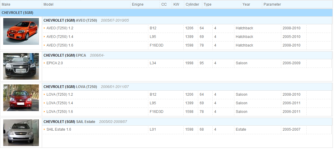The width and height of the screenshot is (334, 149).
Task: Open the AVEO (T250) 1.4 model link
Action: tap(60, 37)
